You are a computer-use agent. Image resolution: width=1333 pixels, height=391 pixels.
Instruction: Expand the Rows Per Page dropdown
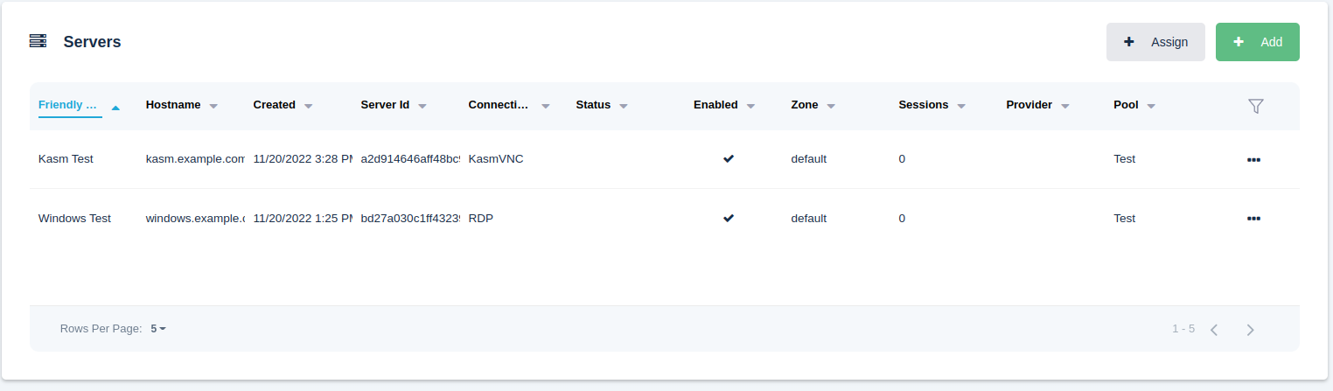[x=157, y=329]
